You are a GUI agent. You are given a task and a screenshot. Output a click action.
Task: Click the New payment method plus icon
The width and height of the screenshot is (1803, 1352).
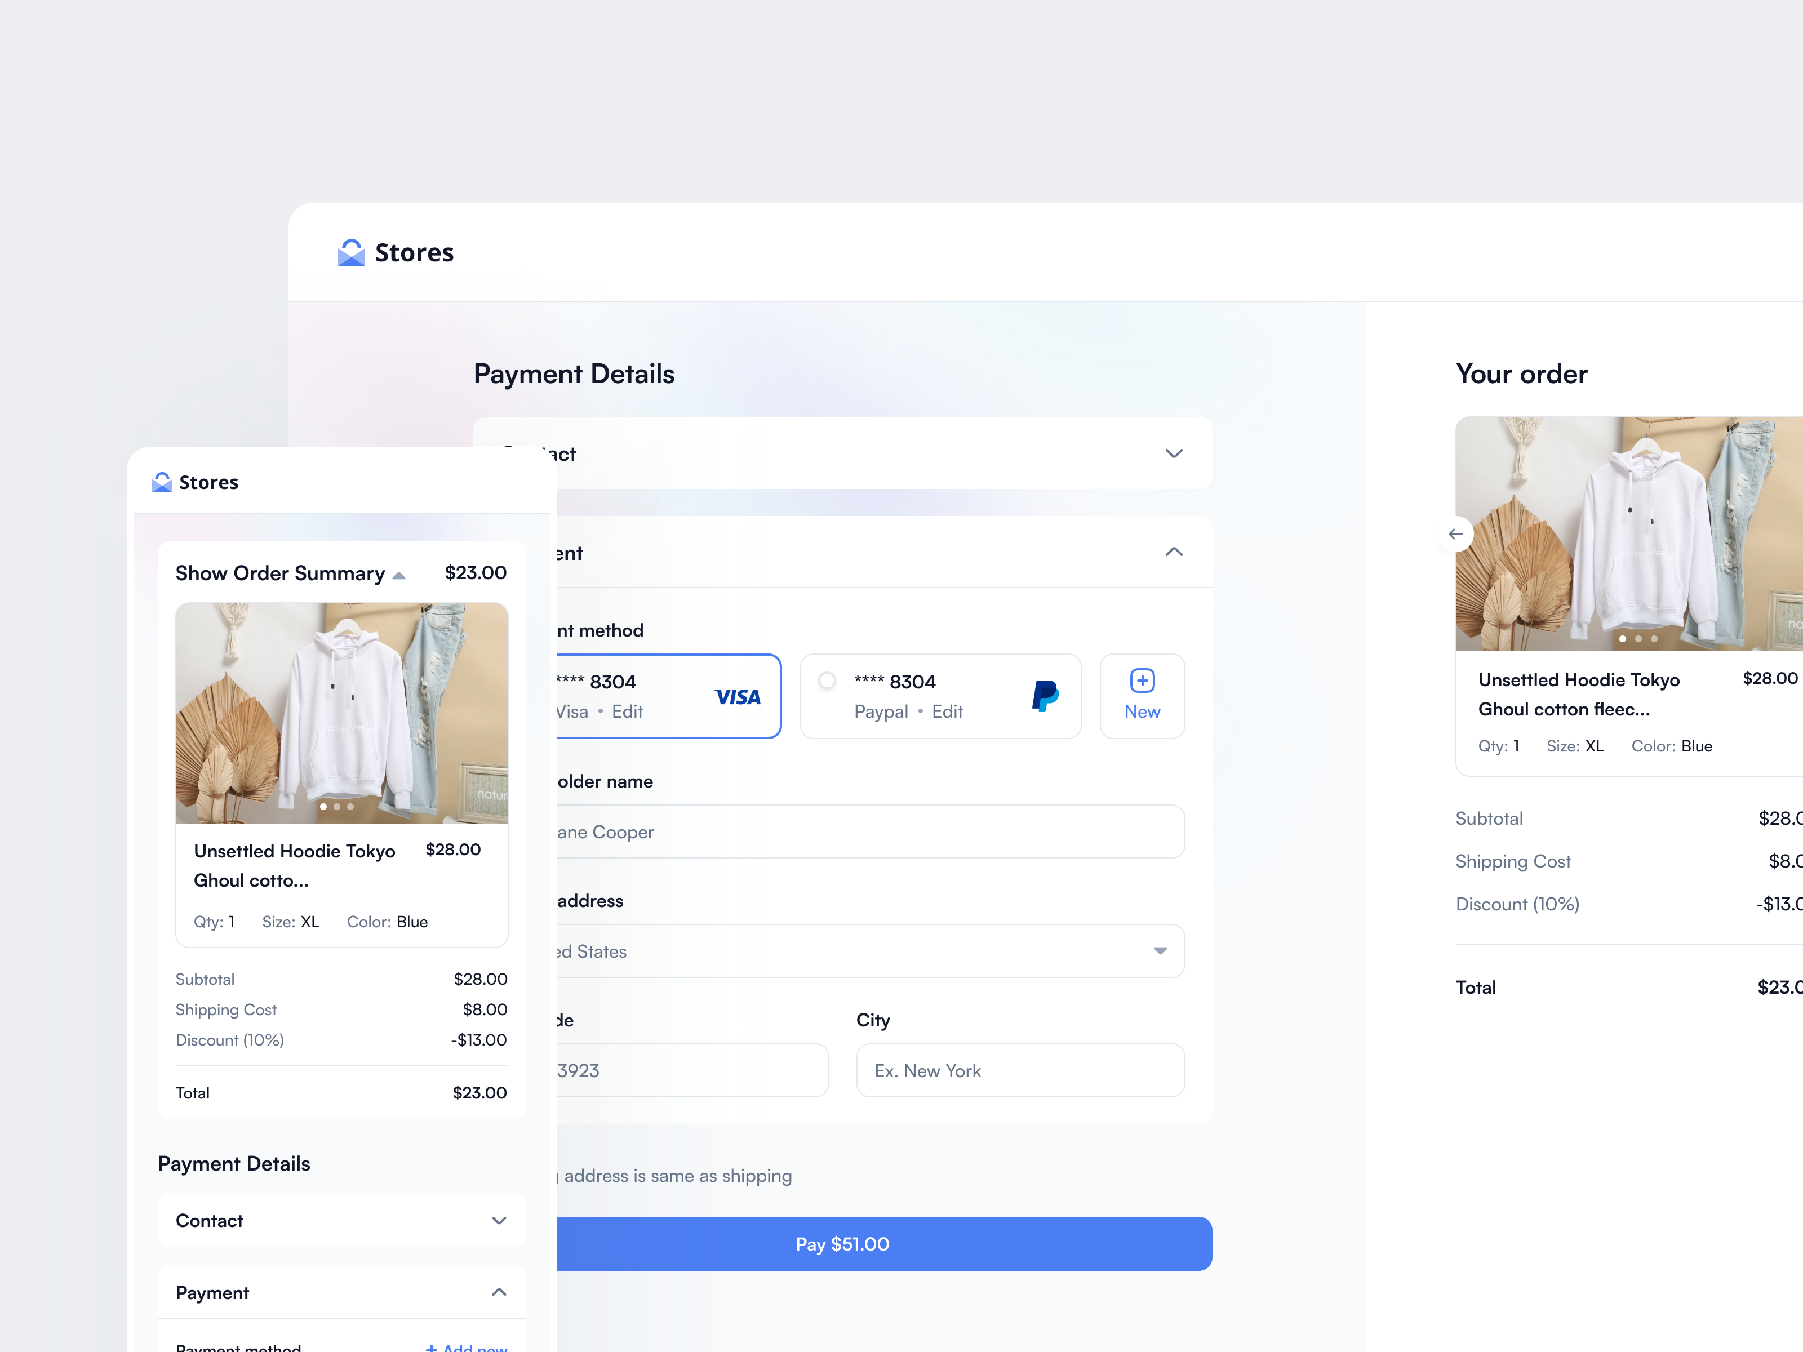(1141, 680)
